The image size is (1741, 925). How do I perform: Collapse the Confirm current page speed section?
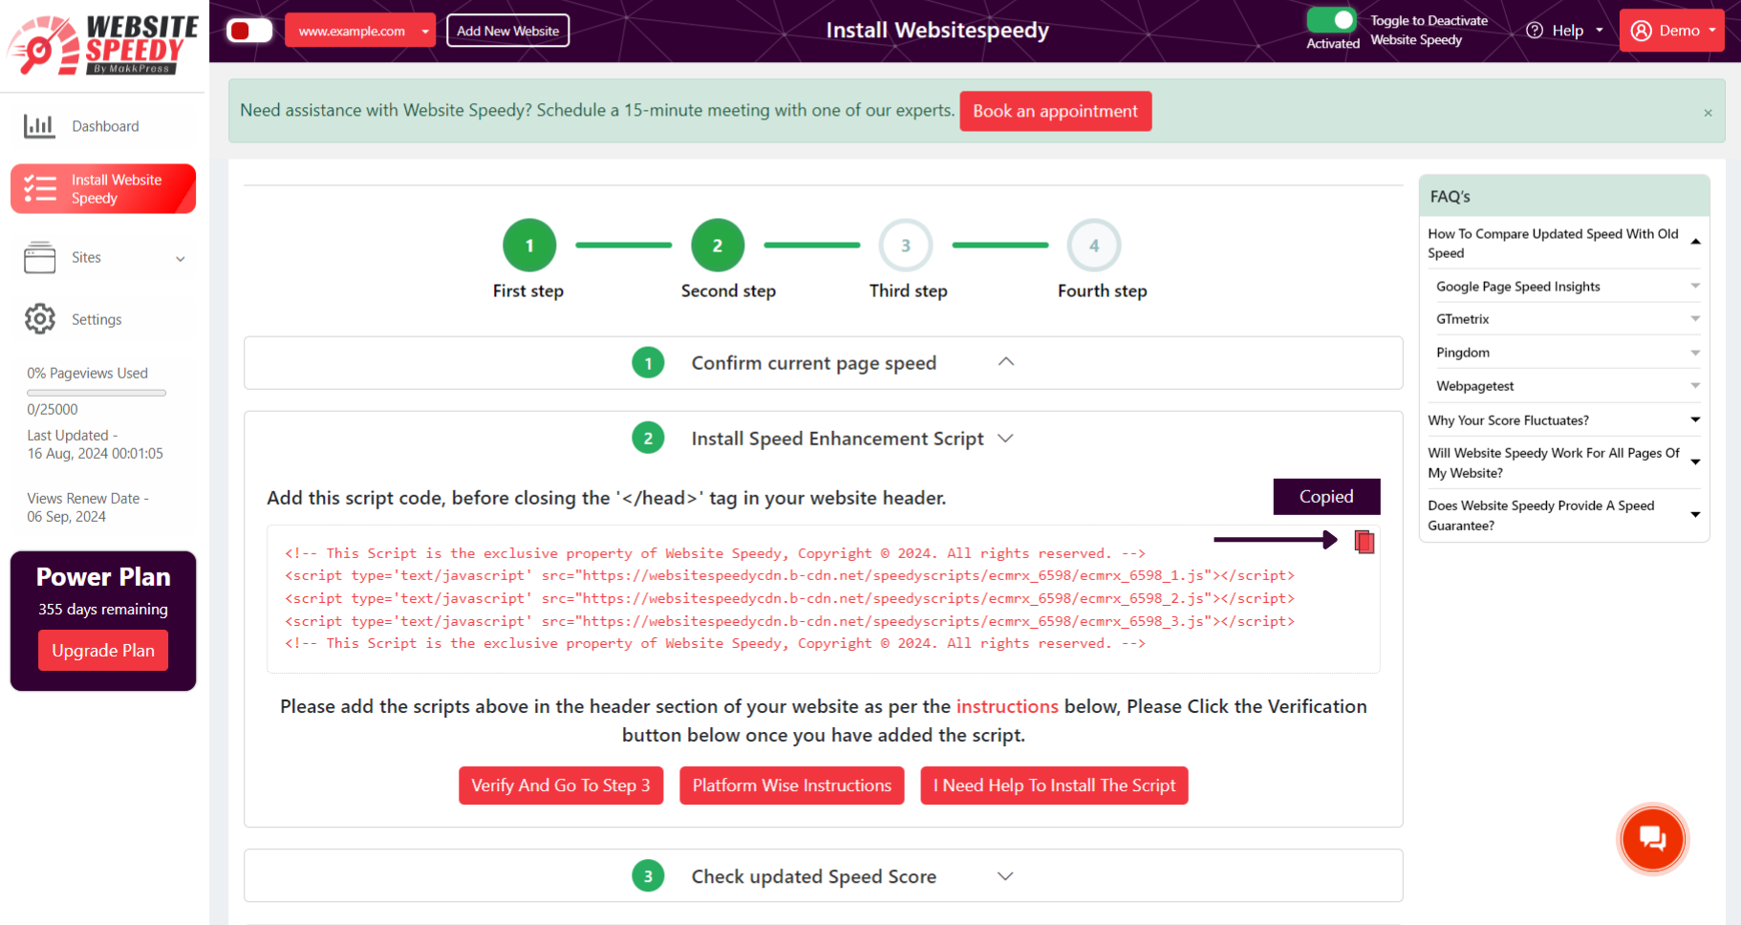pyautogui.click(x=1006, y=362)
